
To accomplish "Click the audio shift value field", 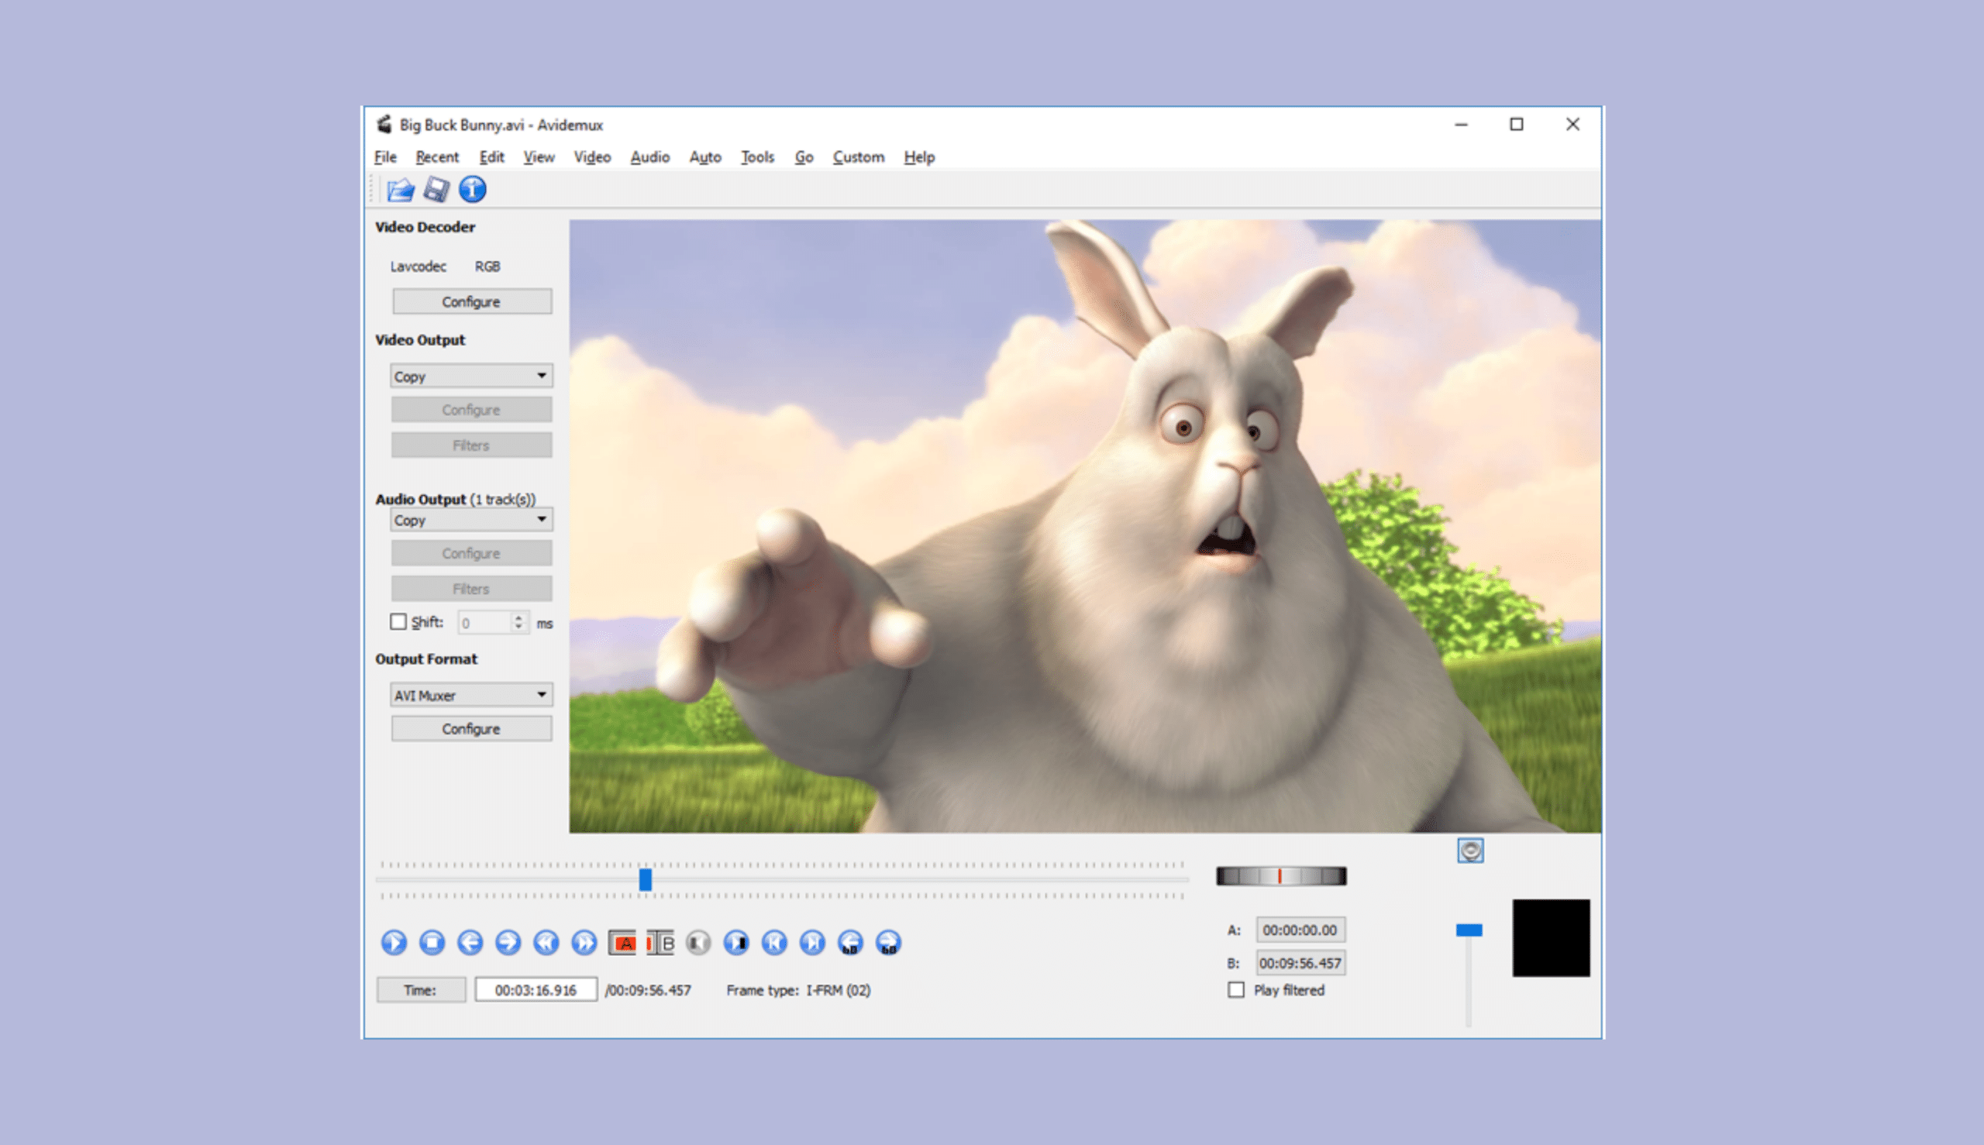I will [x=485, y=623].
